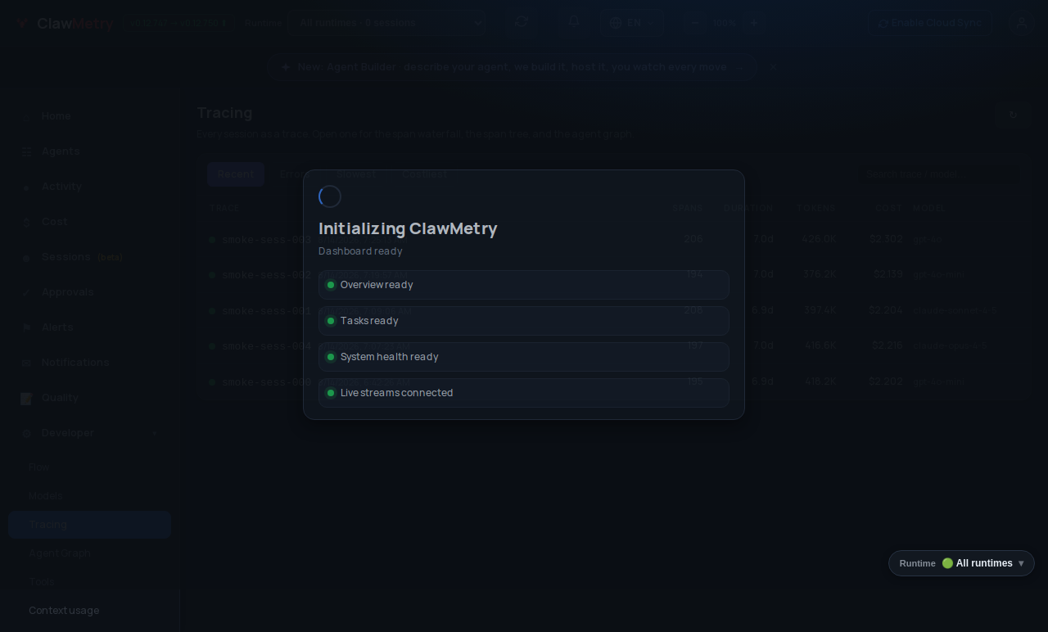Click the Agents list icon in sidebar

(26, 151)
